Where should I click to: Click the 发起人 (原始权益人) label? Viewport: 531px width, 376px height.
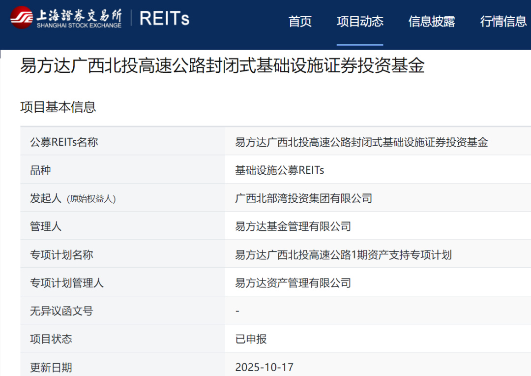click(73, 198)
